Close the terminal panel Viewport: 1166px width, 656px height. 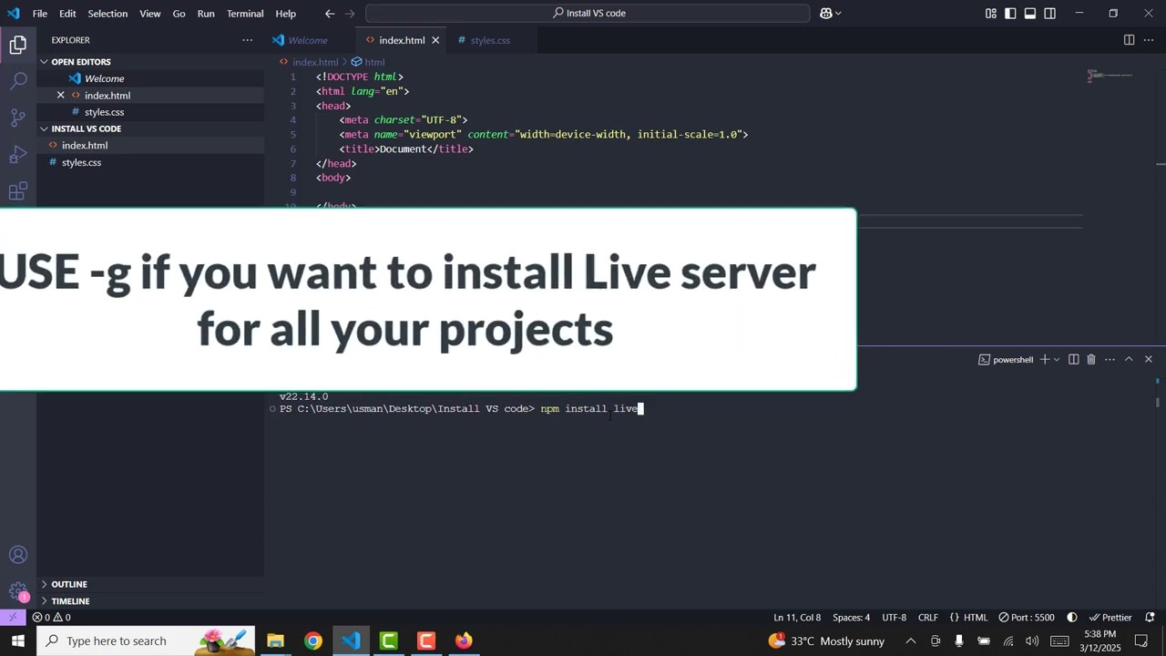[x=1148, y=360]
